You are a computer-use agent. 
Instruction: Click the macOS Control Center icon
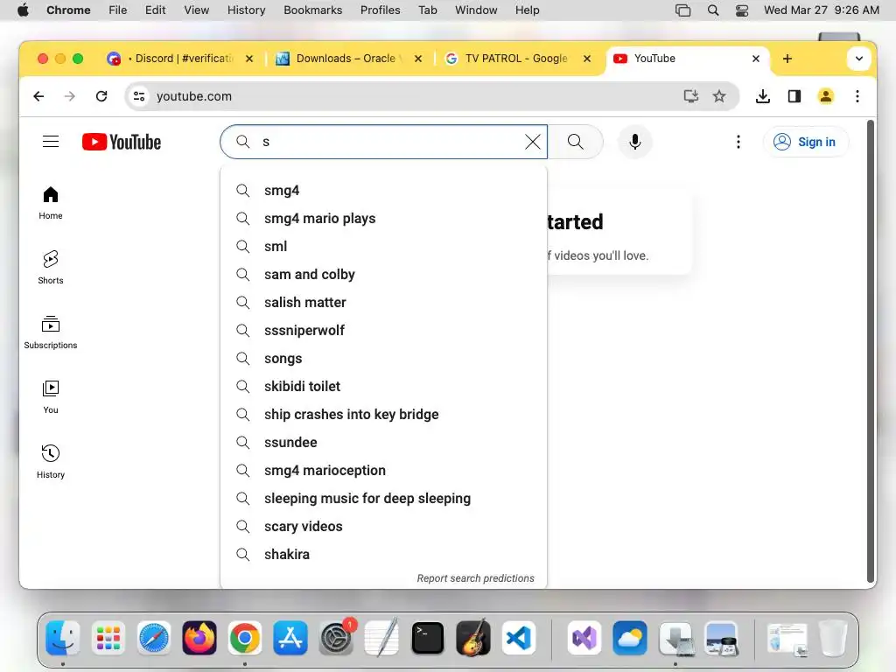[x=742, y=10]
